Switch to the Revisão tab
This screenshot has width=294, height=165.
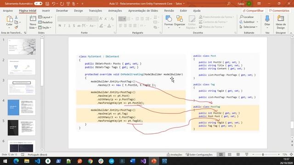click(169, 11)
